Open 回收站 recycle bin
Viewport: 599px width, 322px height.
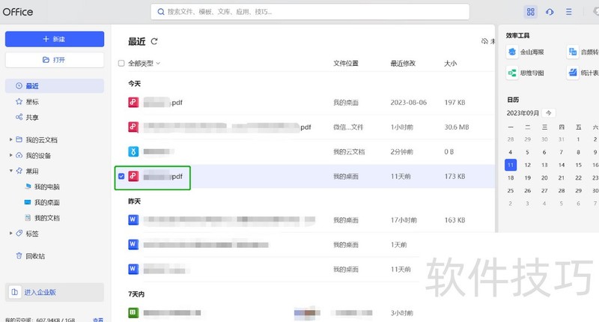click(35, 256)
